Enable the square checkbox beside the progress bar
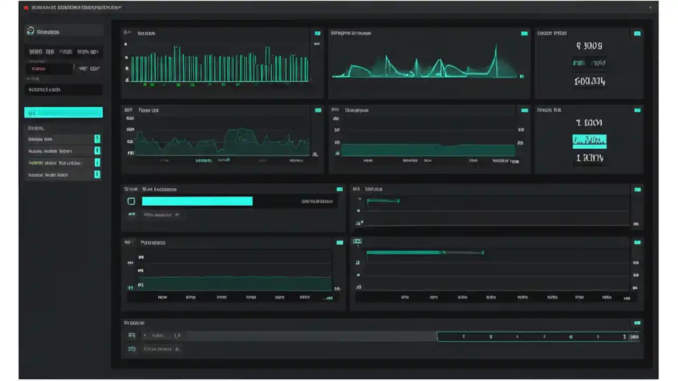 pos(131,201)
